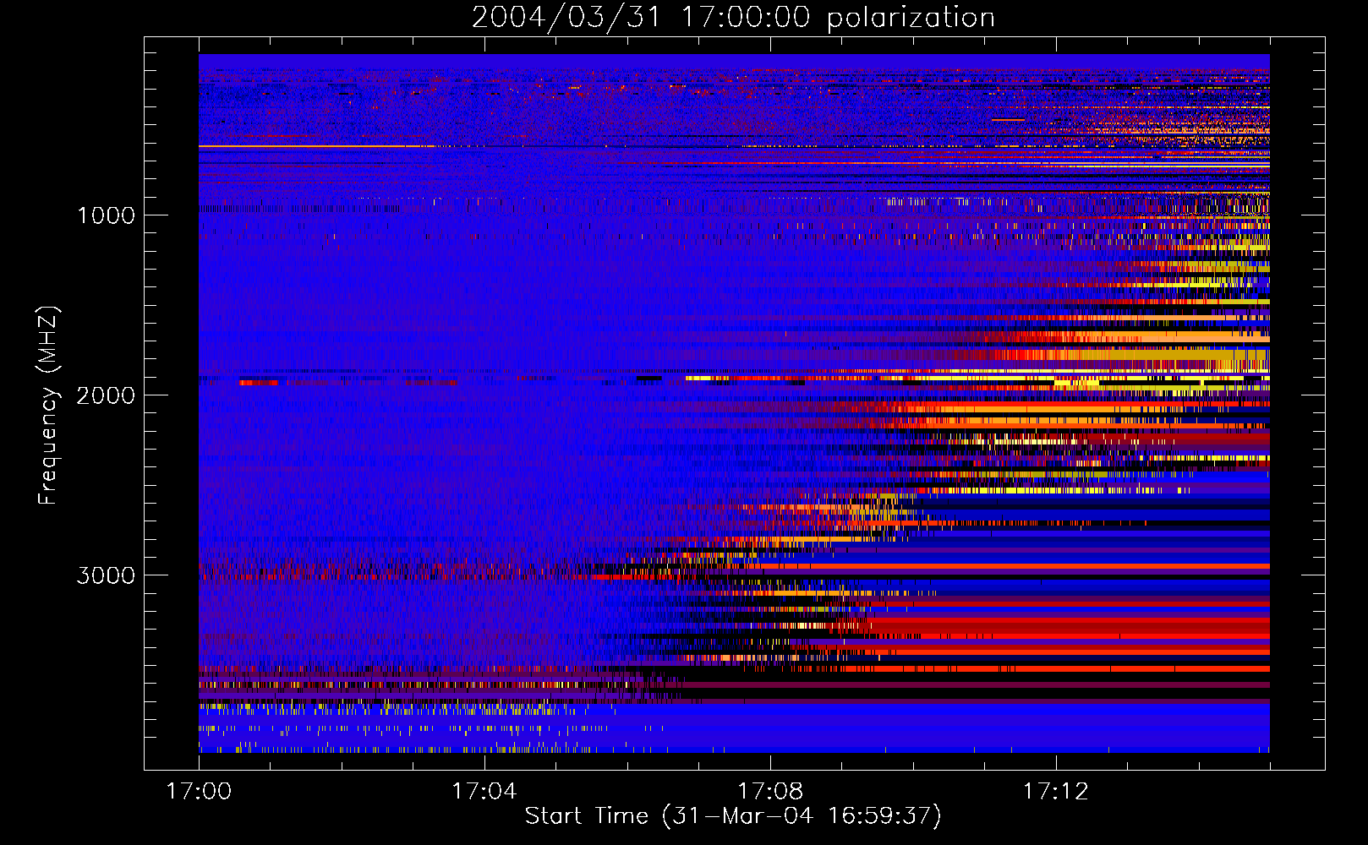The image size is (1368, 845).
Task: Click the "2000" frequency tick label
Action: (x=106, y=395)
